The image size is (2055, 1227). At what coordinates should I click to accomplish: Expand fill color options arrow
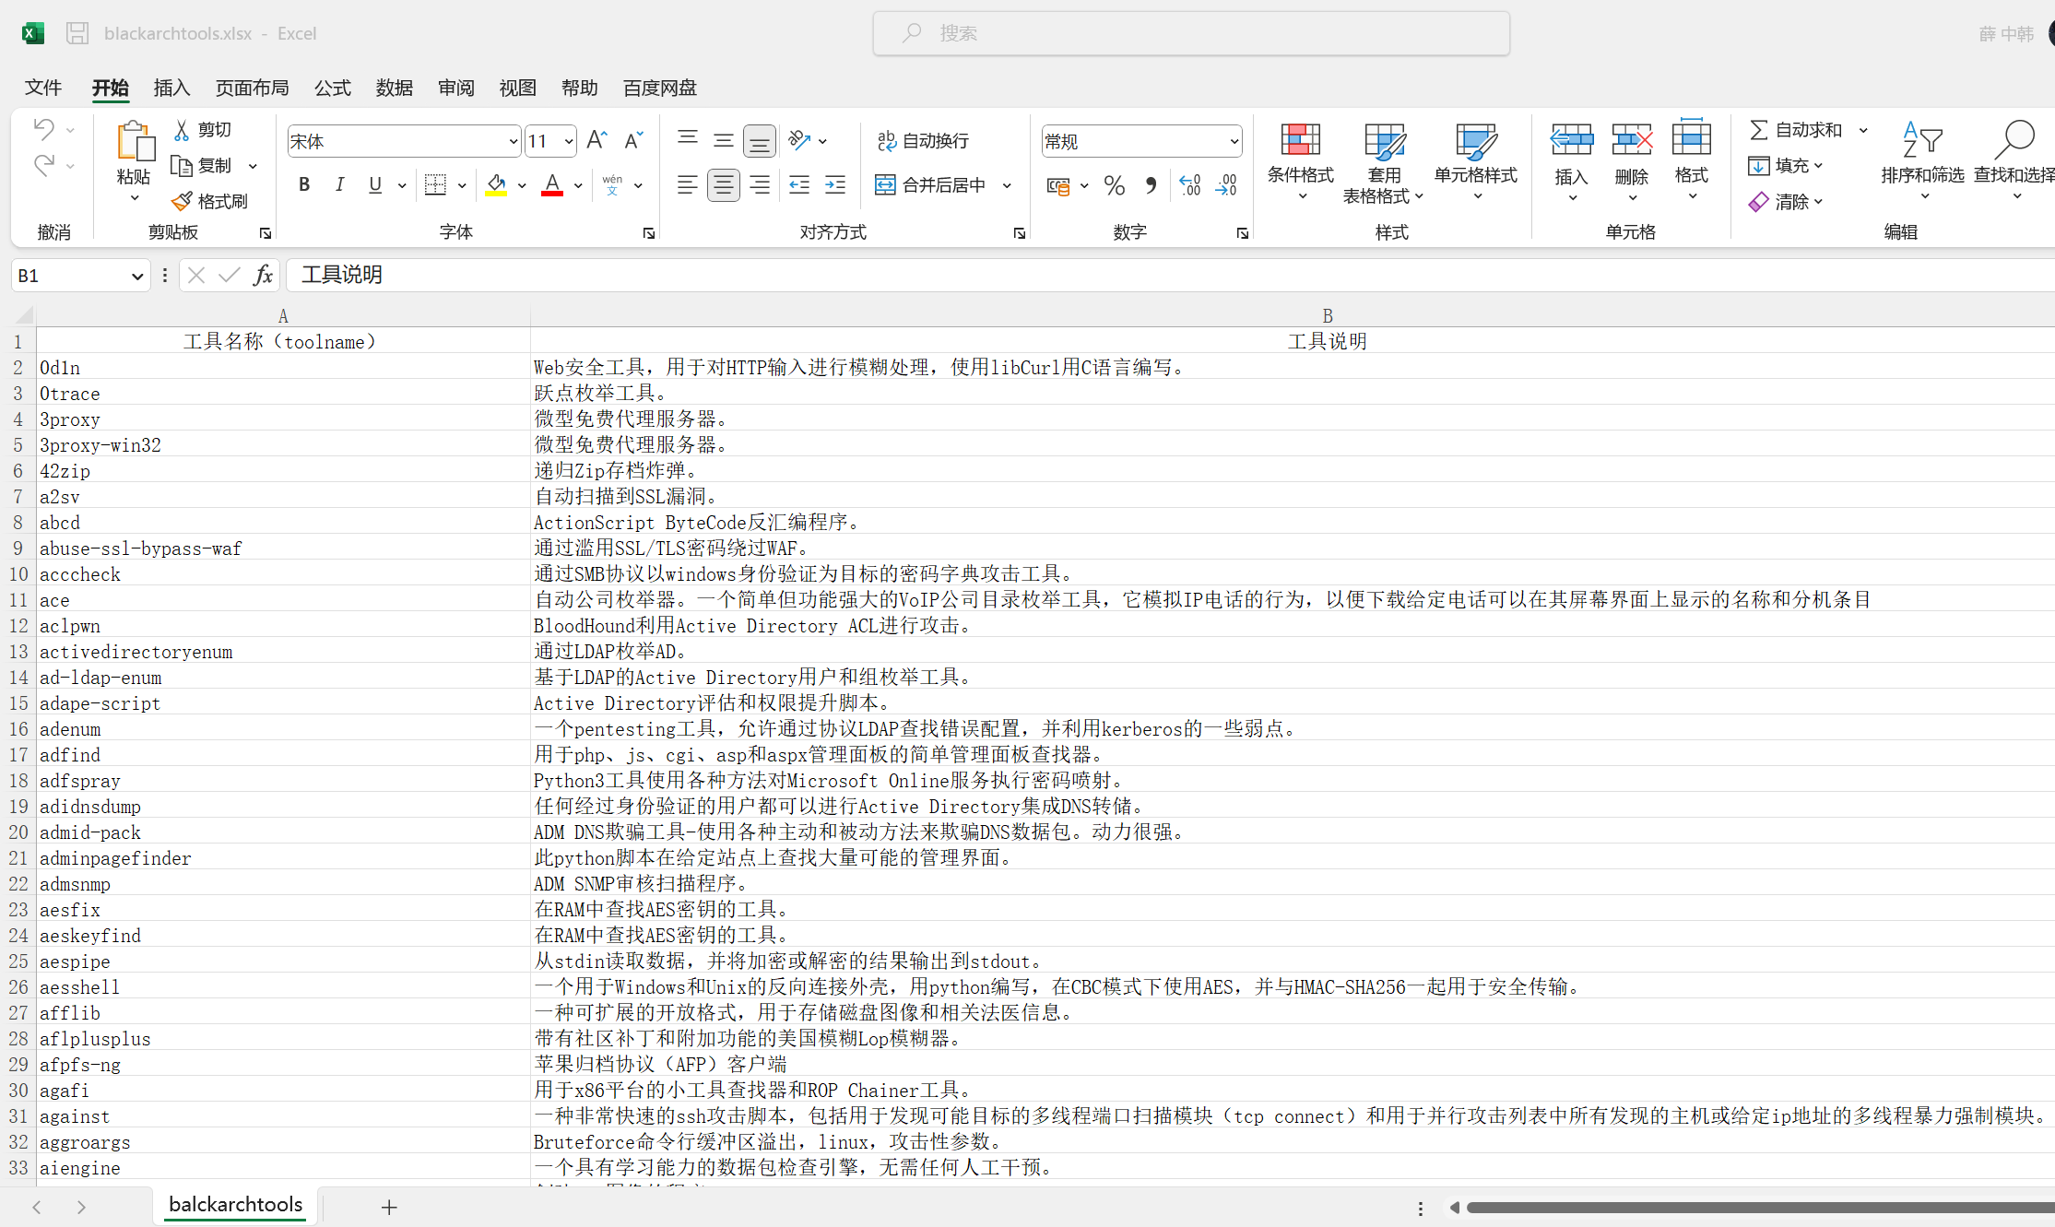522,185
